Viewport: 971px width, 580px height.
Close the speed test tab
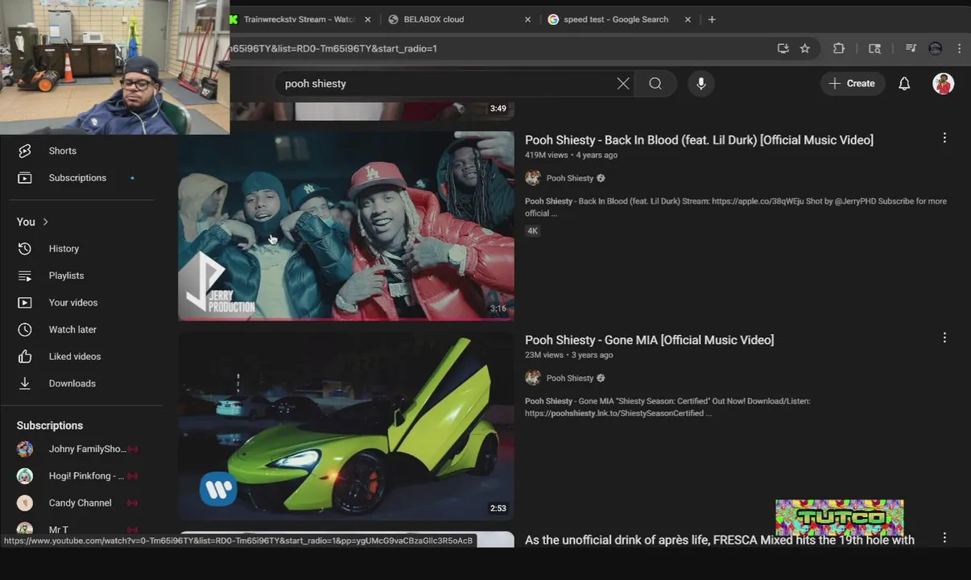(688, 19)
